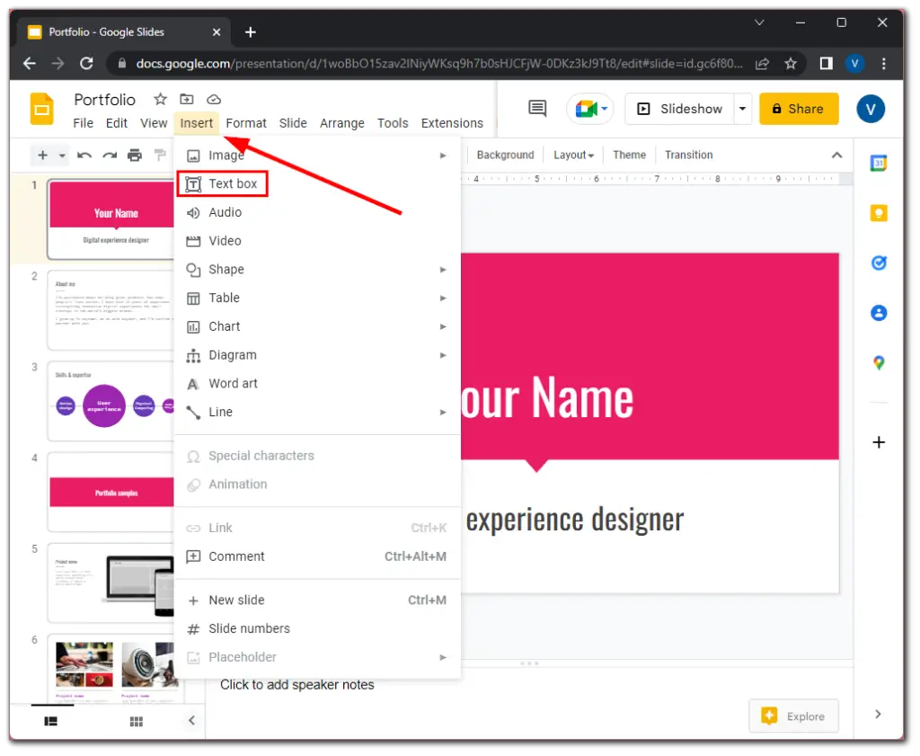Add a new add-on with the plus icon
This screenshot has width=920, height=756.
878,441
